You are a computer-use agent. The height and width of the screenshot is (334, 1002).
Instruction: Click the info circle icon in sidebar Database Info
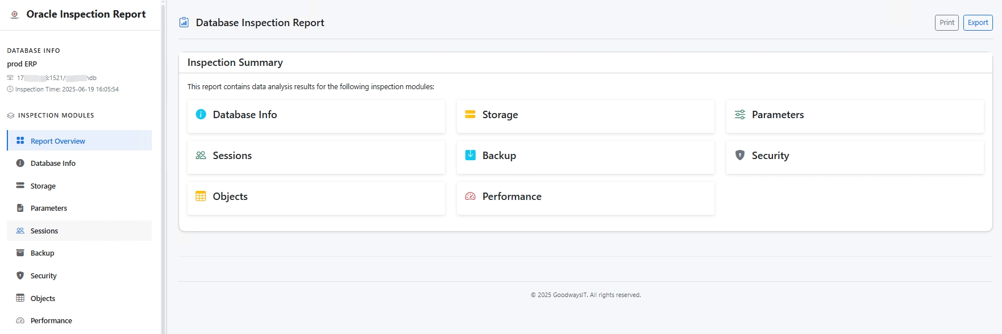click(20, 163)
